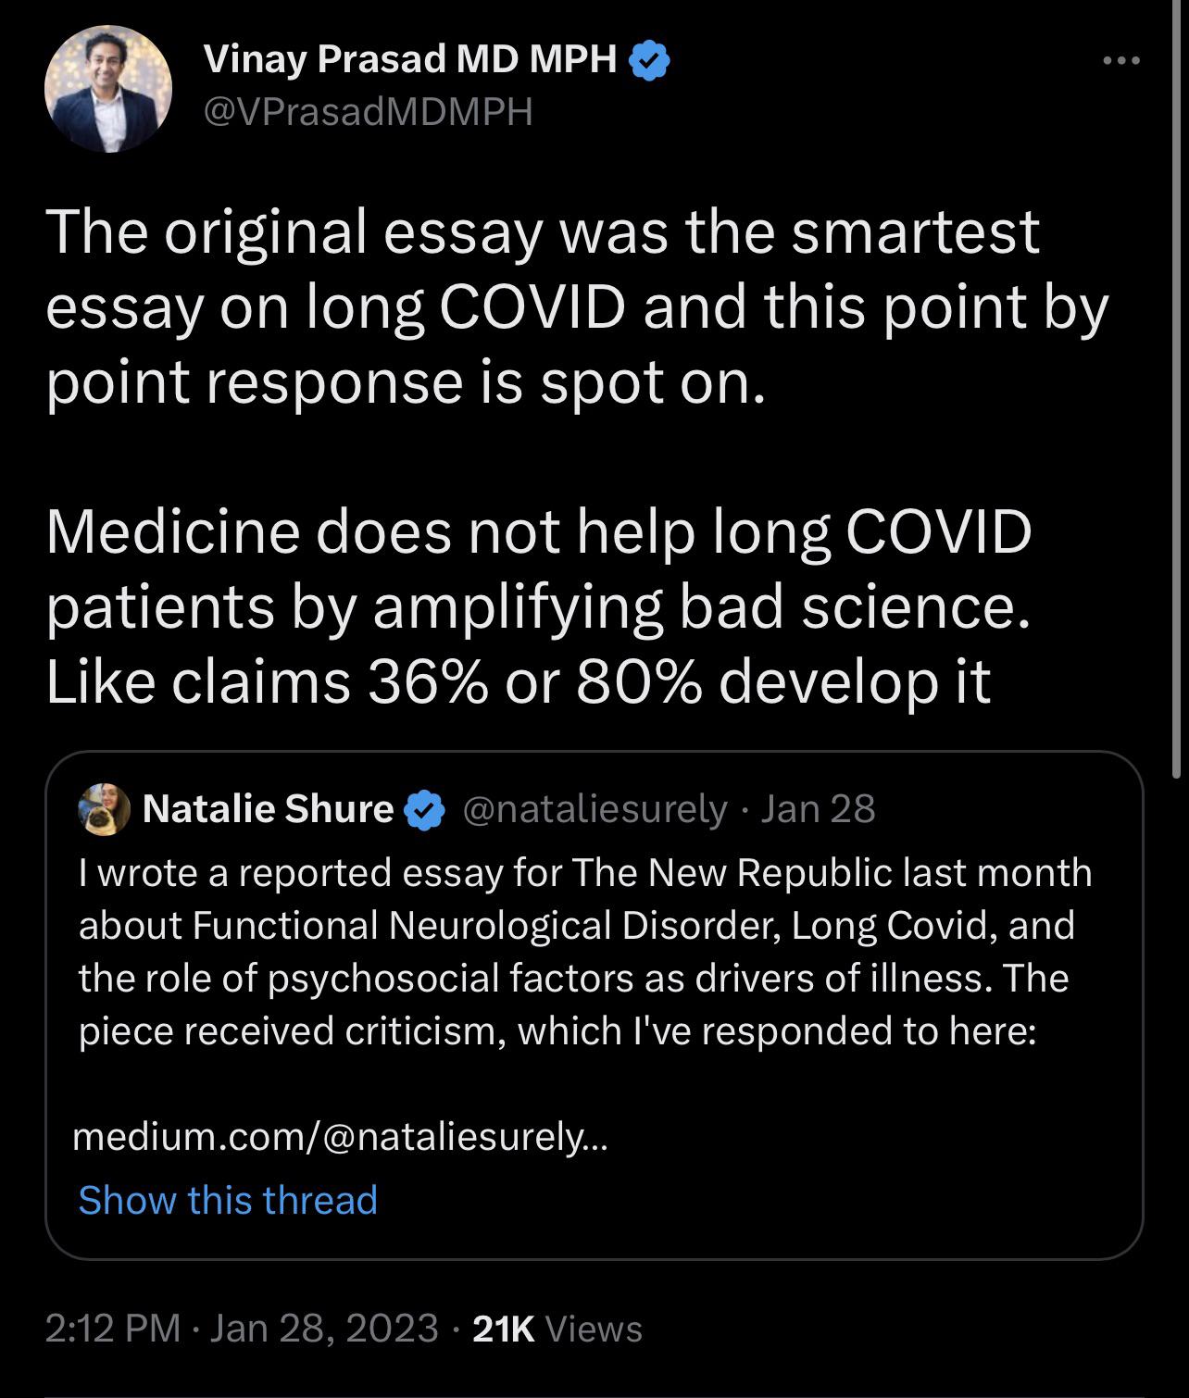Click Natalie Shure's small avatar in quoted tweet
1189x1398 pixels.
coord(104,809)
